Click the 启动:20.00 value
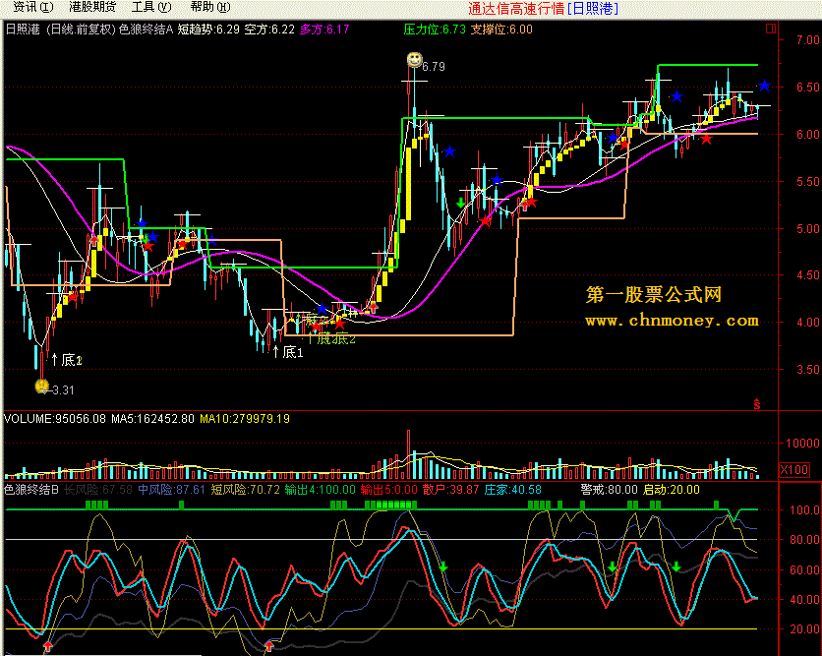This screenshot has height=656, width=822. (x=672, y=490)
